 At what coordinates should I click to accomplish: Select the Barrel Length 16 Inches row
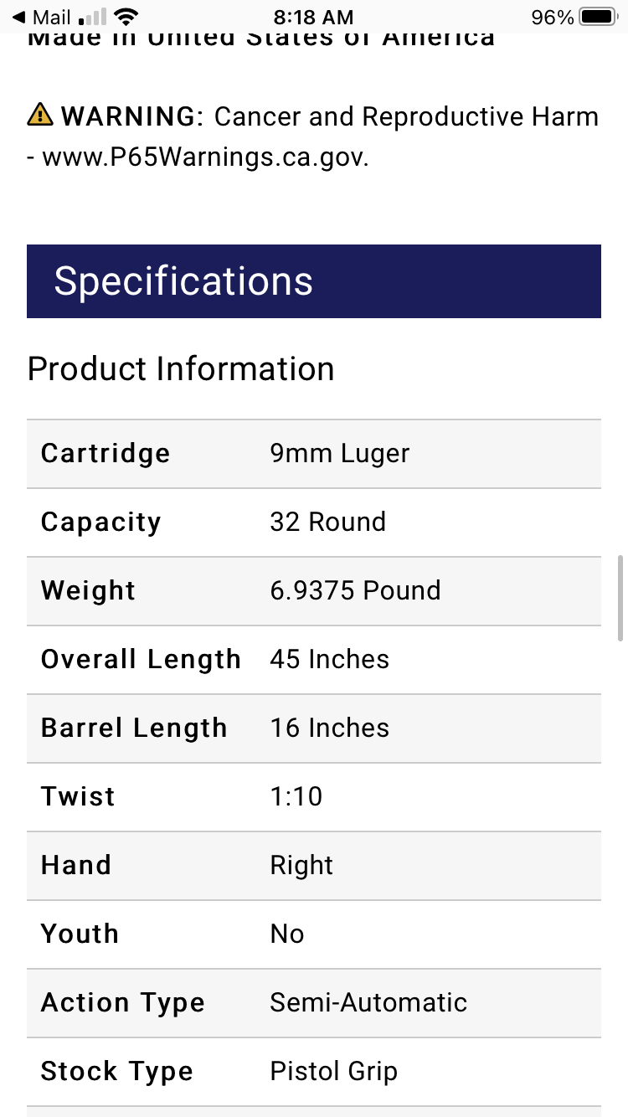[x=314, y=728]
